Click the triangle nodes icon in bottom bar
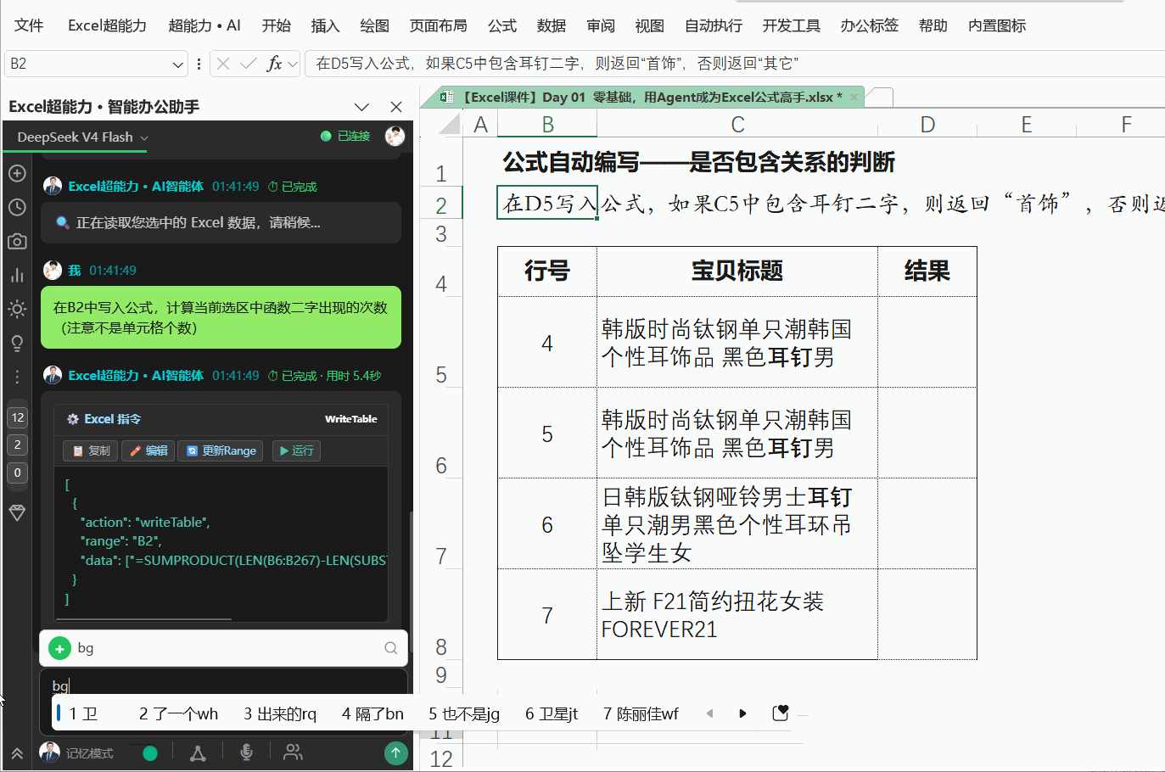Viewport: 1165px width, 772px height. 198,752
